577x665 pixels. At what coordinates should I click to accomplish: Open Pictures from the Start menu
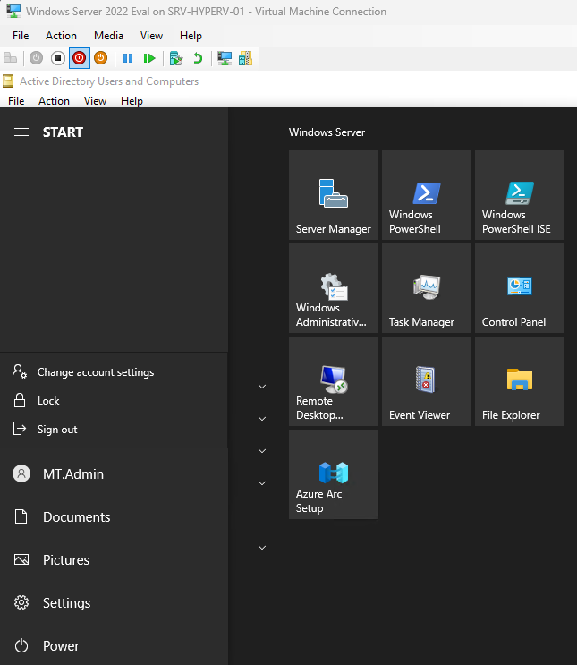114,559
